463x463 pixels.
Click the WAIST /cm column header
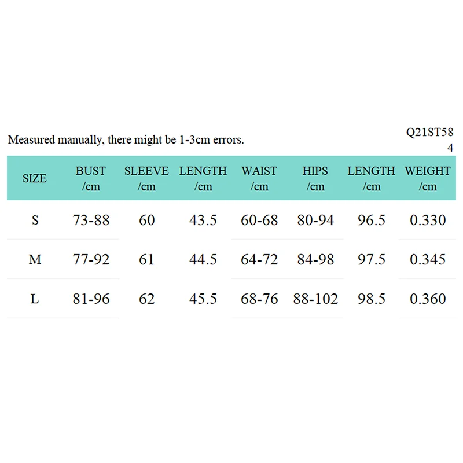click(259, 178)
